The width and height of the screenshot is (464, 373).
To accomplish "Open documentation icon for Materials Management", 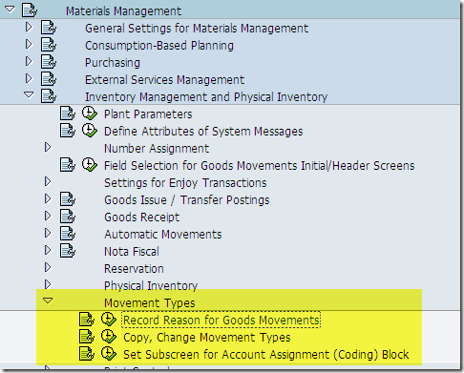I will (30, 10).
